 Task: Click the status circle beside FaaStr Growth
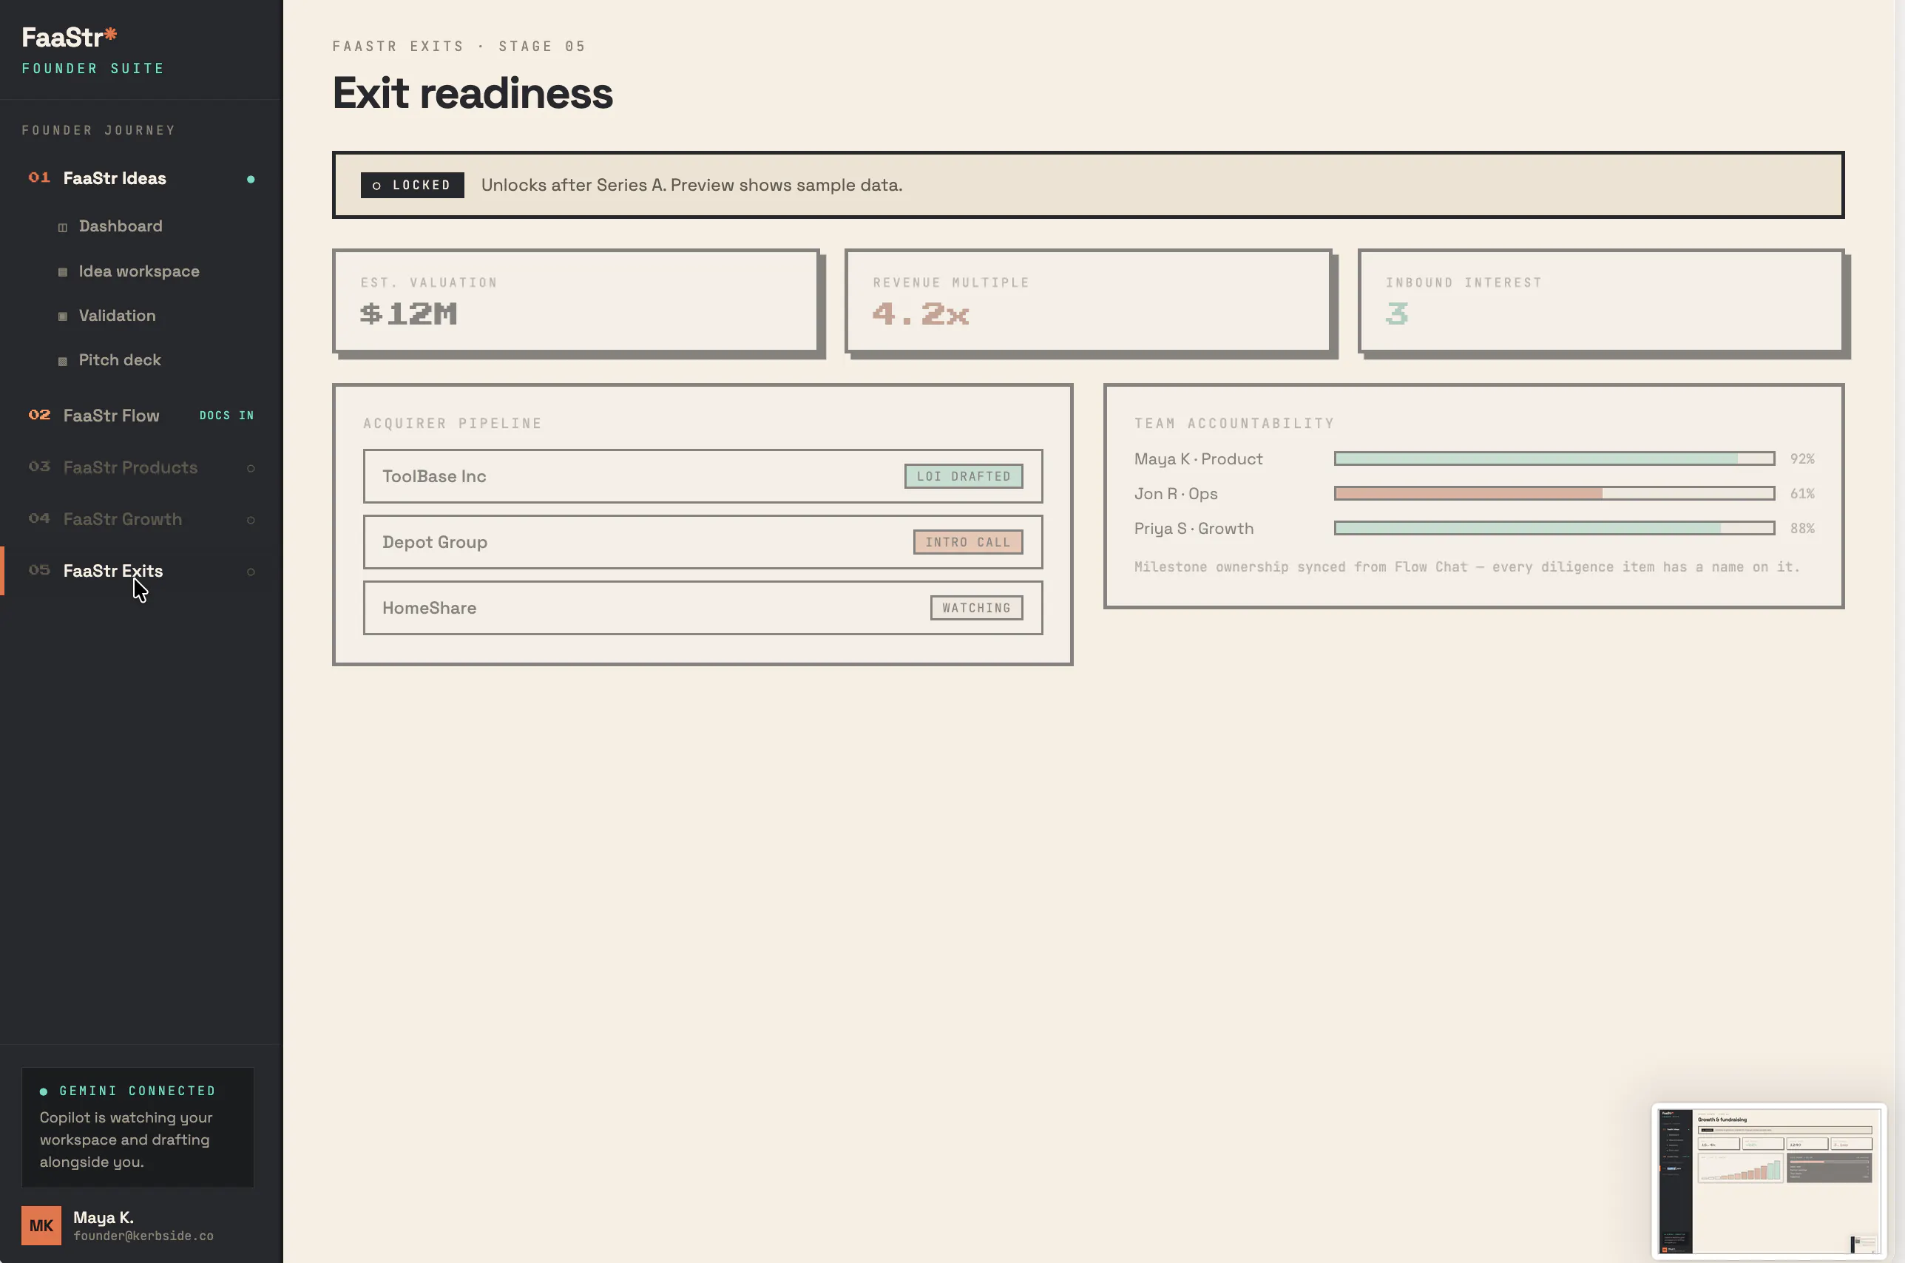tap(251, 521)
